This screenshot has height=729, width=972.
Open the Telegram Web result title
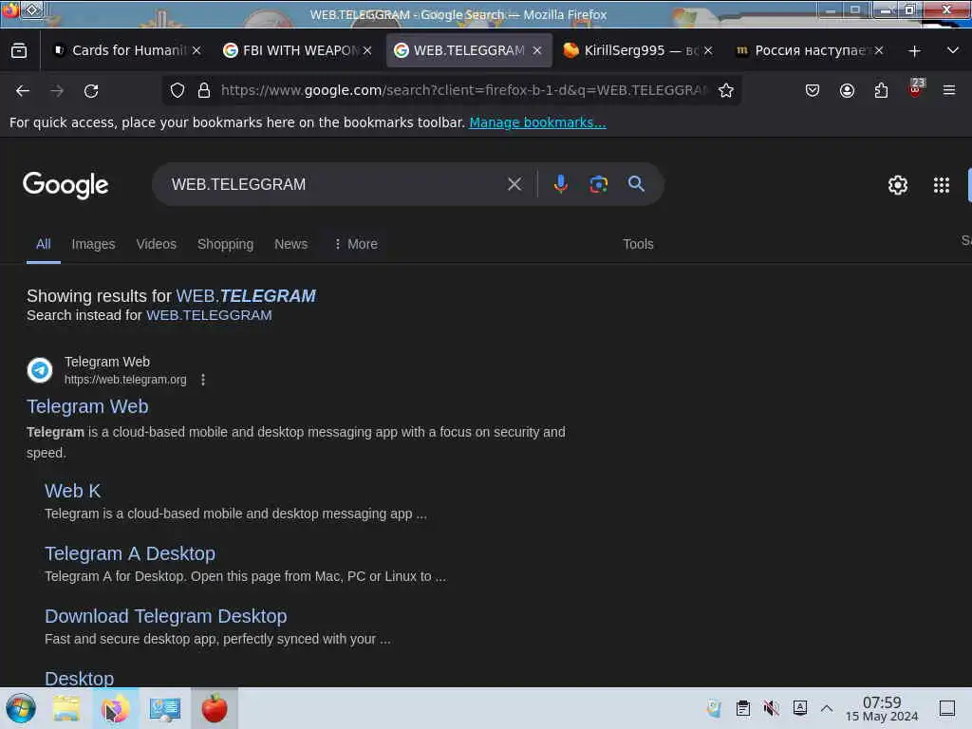(x=87, y=406)
